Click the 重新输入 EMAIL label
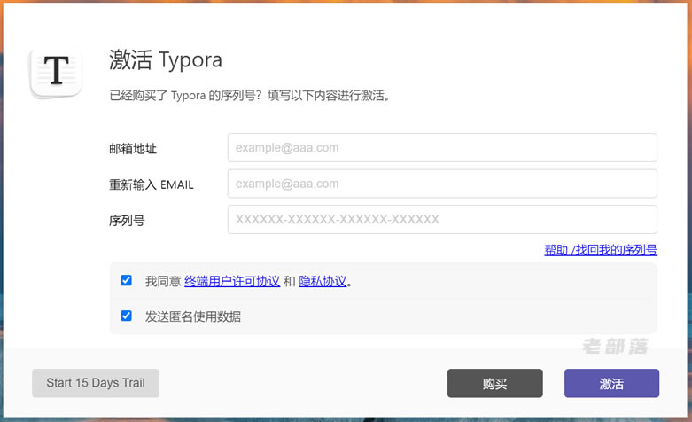 pos(152,184)
